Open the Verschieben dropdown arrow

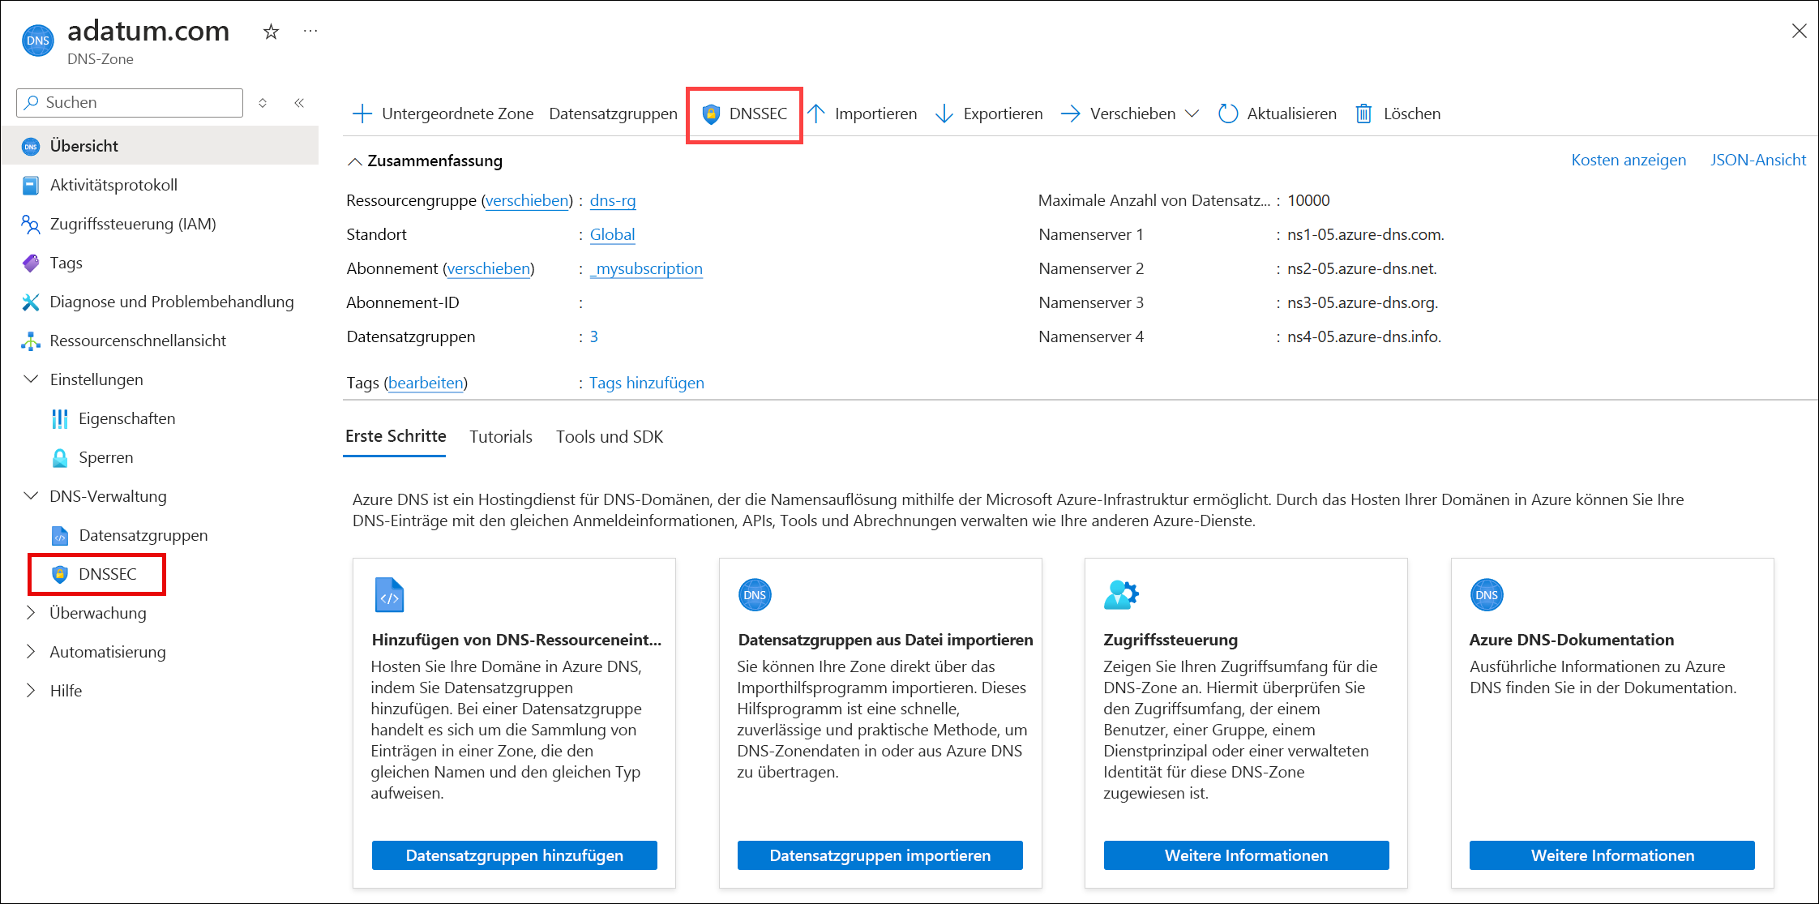tap(1192, 114)
